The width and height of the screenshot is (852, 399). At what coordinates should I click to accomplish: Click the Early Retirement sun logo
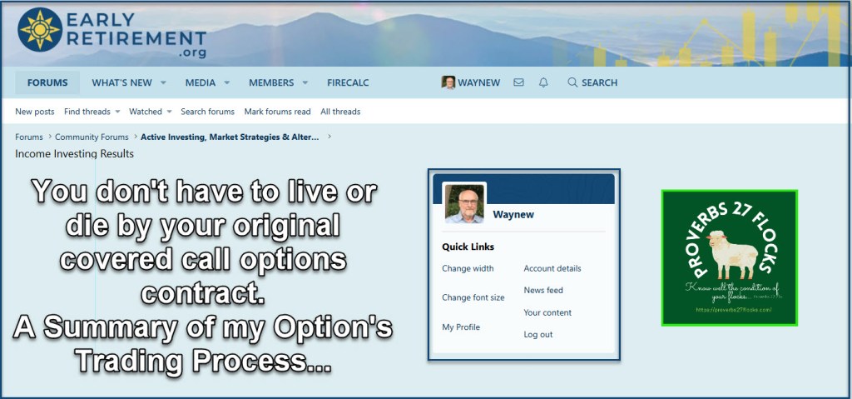click(39, 30)
